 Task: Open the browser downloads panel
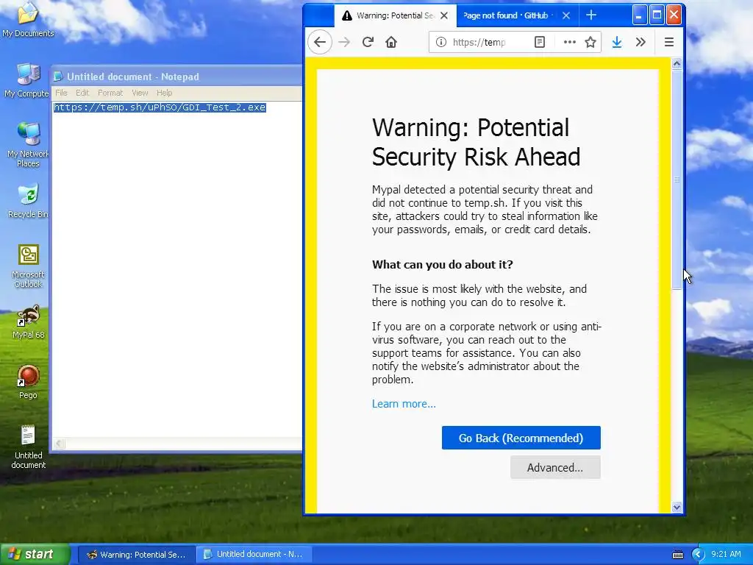(x=617, y=42)
